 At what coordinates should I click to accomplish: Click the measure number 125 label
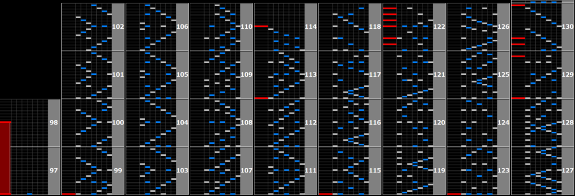(x=503, y=75)
